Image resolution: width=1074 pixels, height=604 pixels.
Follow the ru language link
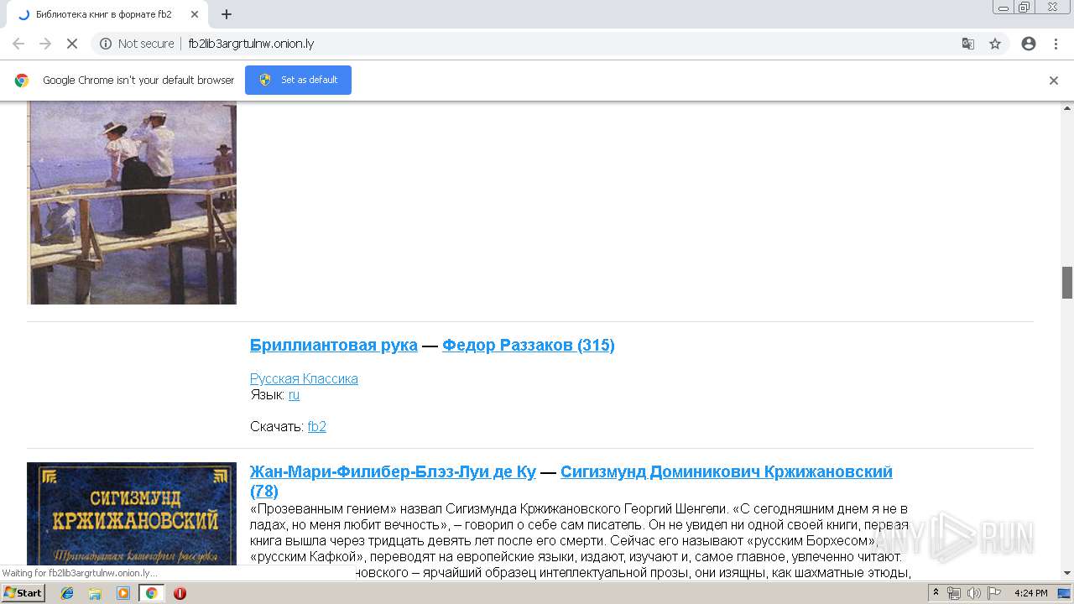coord(294,394)
